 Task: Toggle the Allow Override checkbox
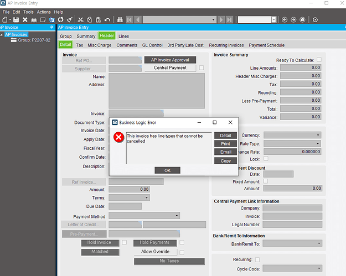click(182, 252)
